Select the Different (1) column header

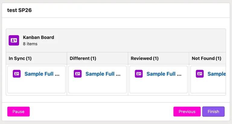83,58
